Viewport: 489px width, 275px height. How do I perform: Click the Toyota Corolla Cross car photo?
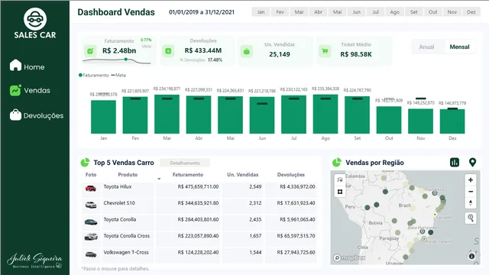[x=91, y=237]
